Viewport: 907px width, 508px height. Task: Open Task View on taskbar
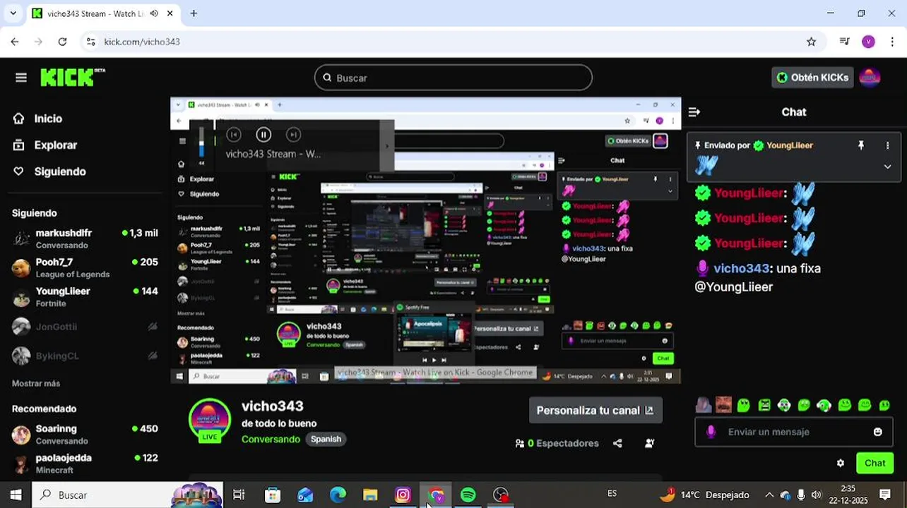tap(239, 495)
